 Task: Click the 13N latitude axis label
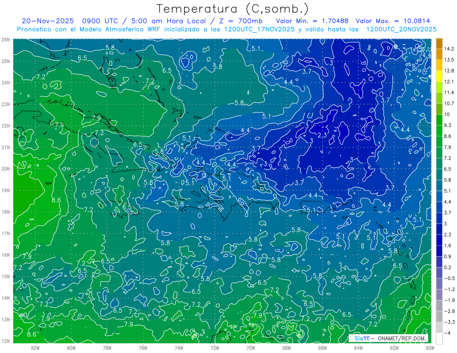(x=5, y=319)
